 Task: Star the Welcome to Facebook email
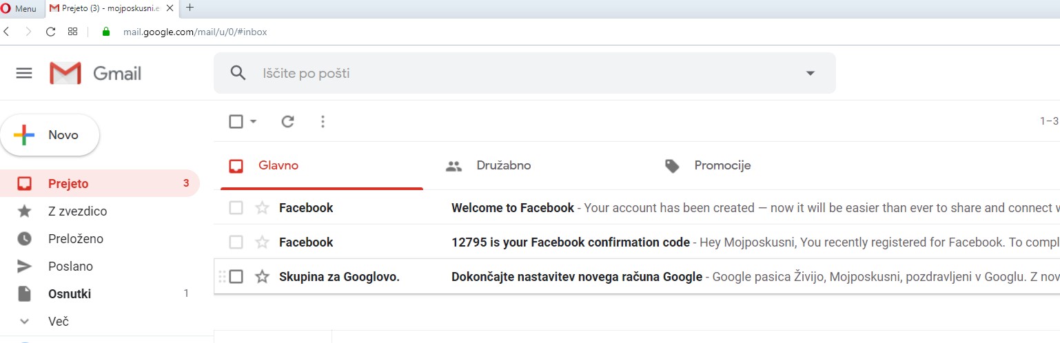pyautogui.click(x=262, y=208)
